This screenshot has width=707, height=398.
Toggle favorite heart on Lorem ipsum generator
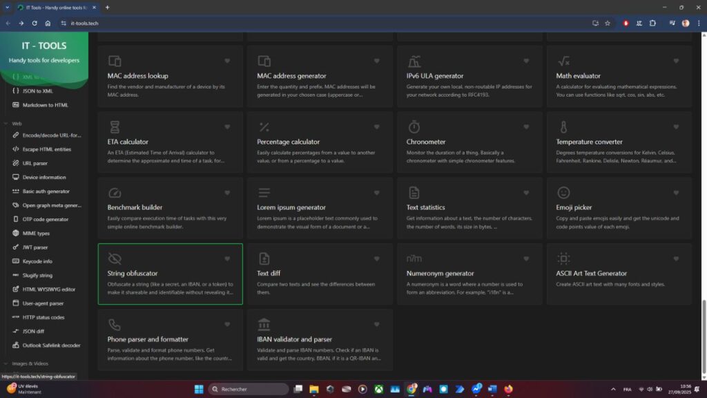click(x=376, y=193)
